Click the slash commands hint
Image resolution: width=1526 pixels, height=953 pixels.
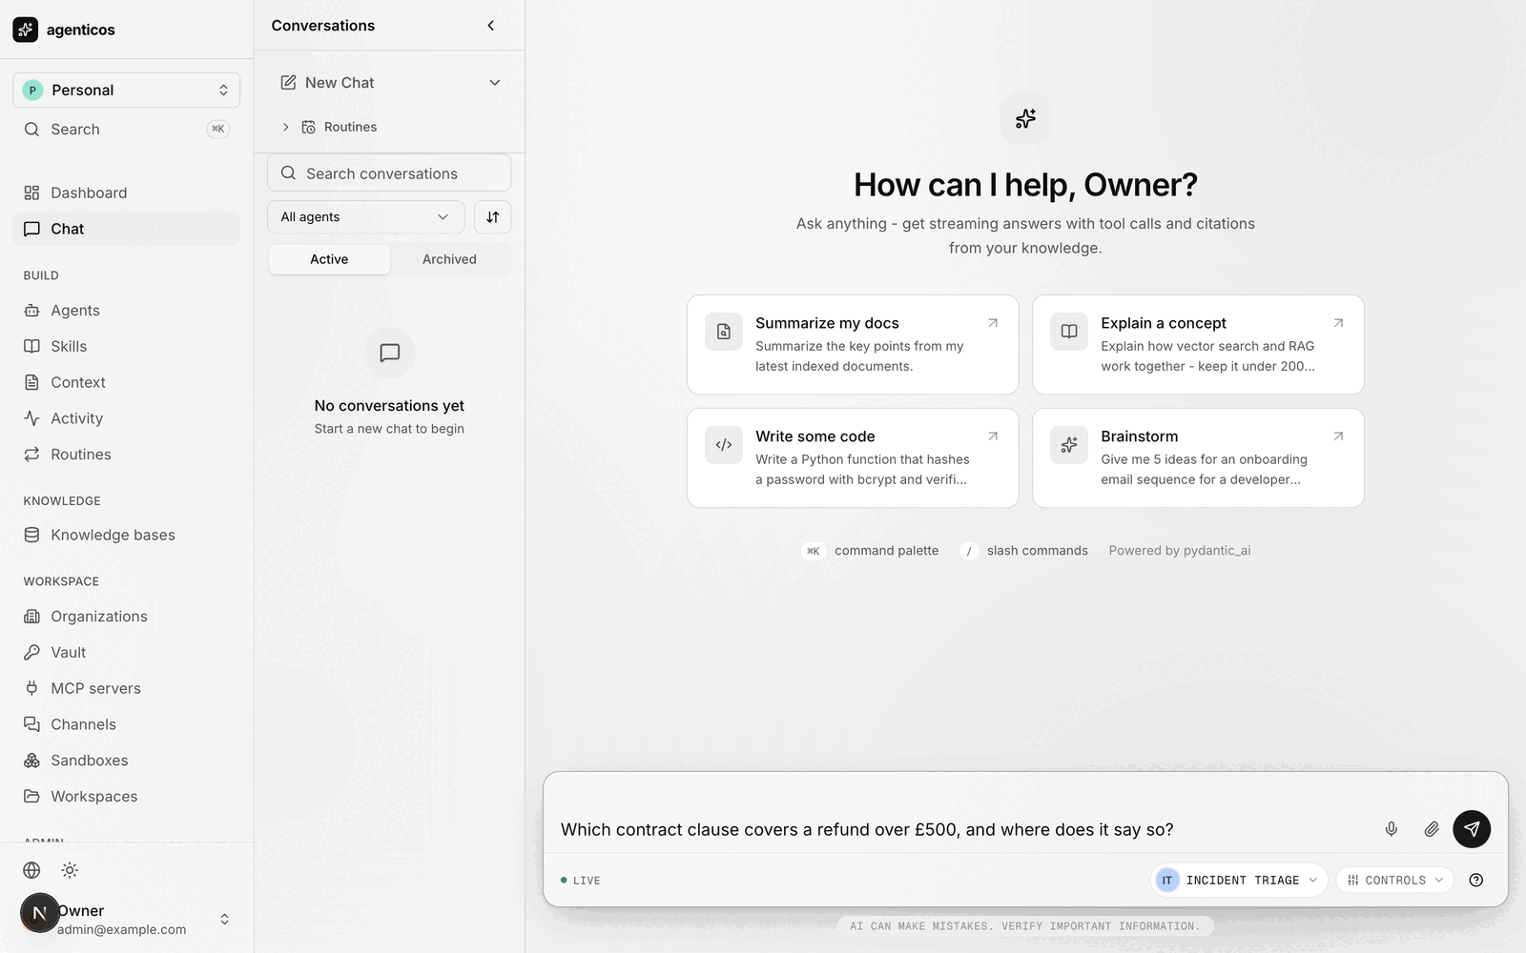click(1023, 551)
